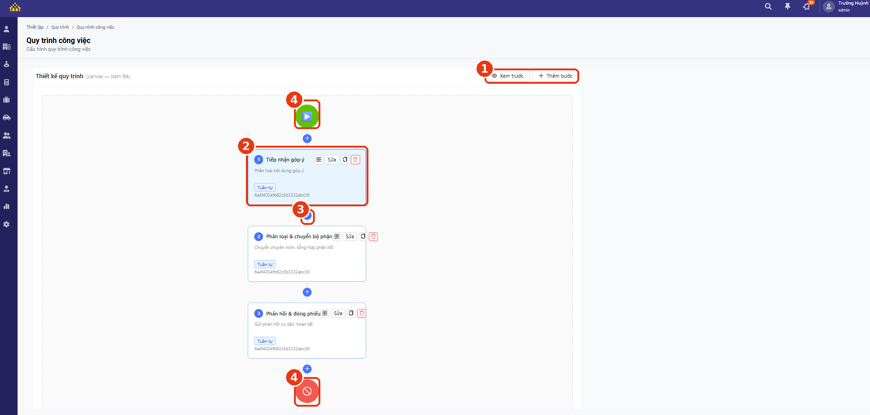The width and height of the screenshot is (870, 415).
Task: Click Tuần tự tag on Phân loại & chuyển bộ phận
Action: (265, 264)
